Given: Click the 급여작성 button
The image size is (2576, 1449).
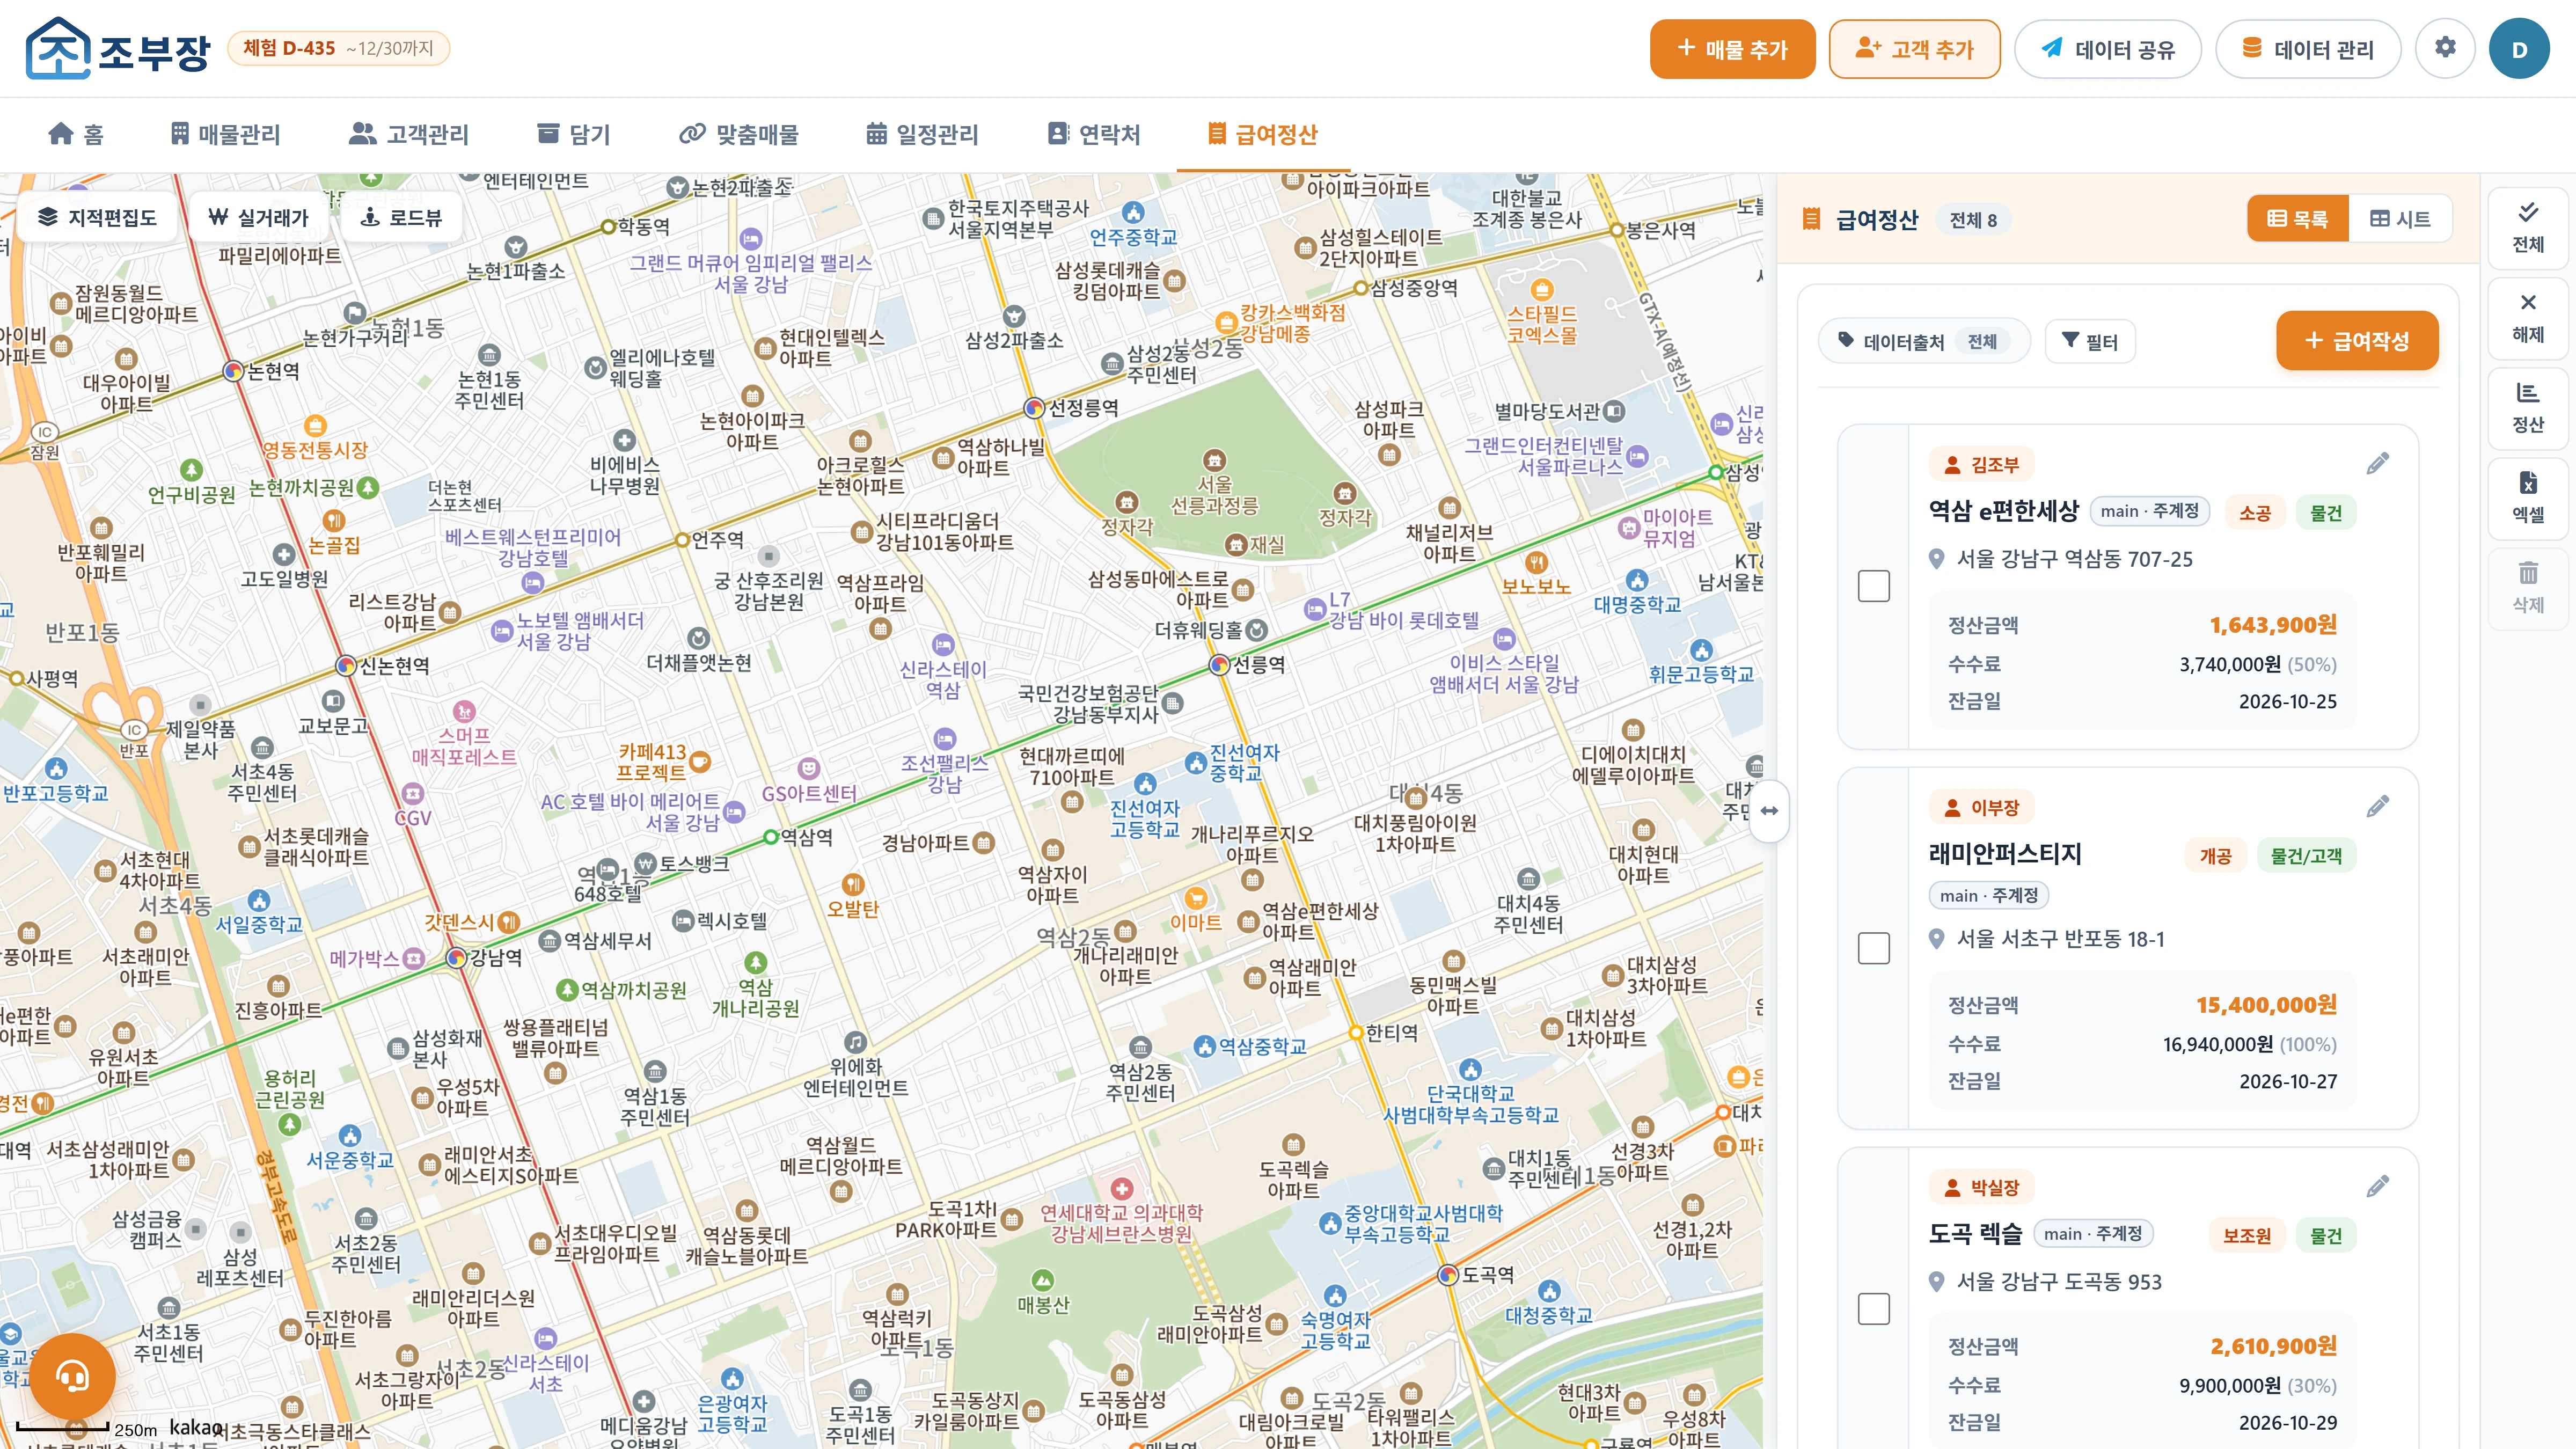Looking at the screenshot, I should [2357, 341].
